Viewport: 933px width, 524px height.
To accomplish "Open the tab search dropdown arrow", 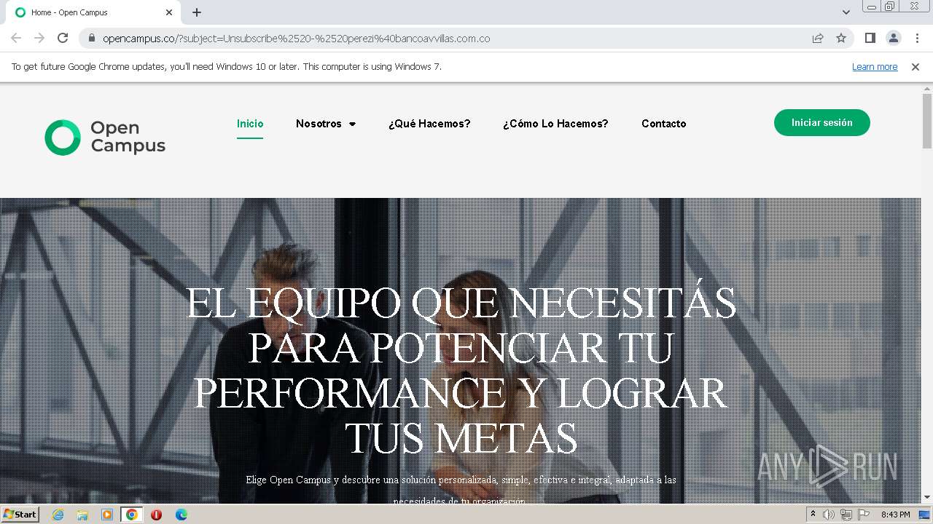I will pyautogui.click(x=846, y=12).
